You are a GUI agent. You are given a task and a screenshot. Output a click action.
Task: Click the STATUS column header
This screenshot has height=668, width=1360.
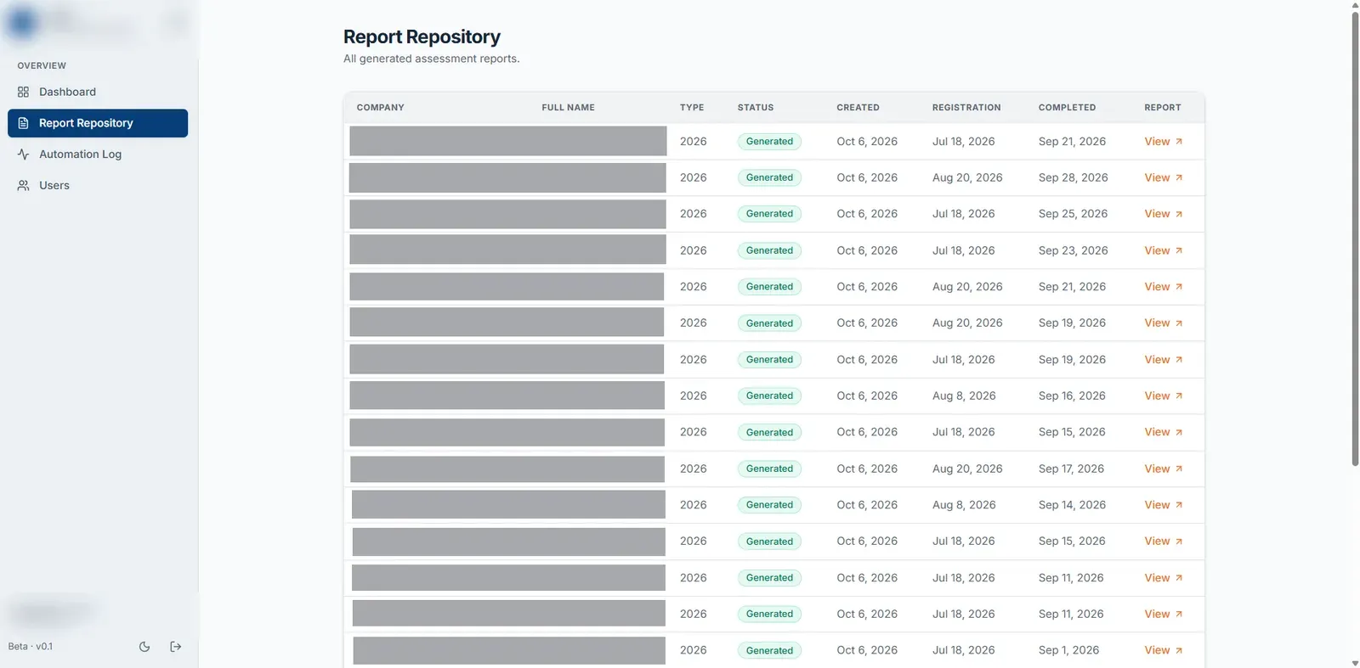(x=756, y=108)
